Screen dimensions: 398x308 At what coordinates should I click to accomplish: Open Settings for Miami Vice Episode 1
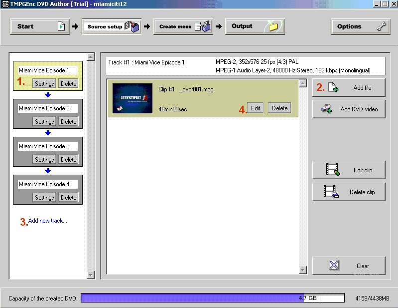(x=44, y=84)
